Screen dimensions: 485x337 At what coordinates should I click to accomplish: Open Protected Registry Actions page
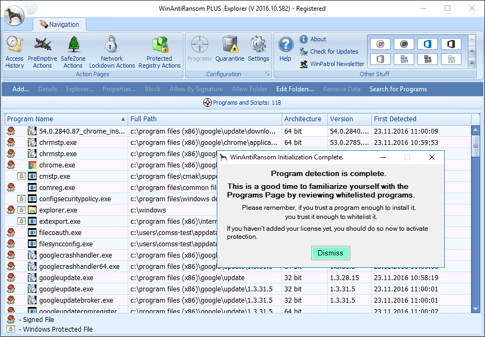[159, 52]
